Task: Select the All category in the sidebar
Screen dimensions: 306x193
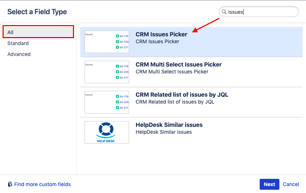Action: 38,32
